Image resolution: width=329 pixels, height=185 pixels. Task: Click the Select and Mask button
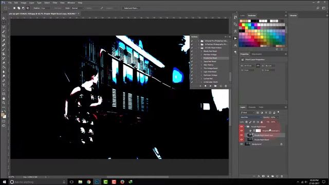(131, 8)
